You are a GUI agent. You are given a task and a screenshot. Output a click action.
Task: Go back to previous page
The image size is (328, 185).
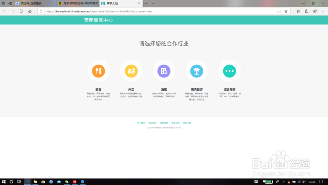pos(4,11)
